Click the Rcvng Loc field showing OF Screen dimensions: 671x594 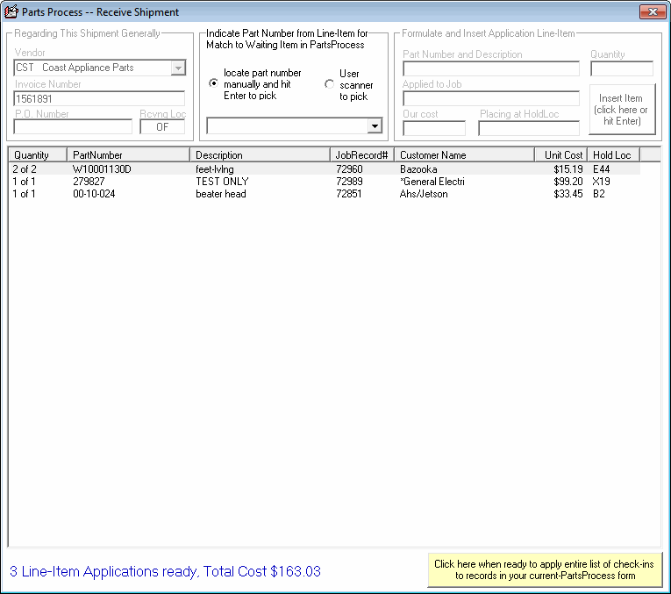(162, 127)
